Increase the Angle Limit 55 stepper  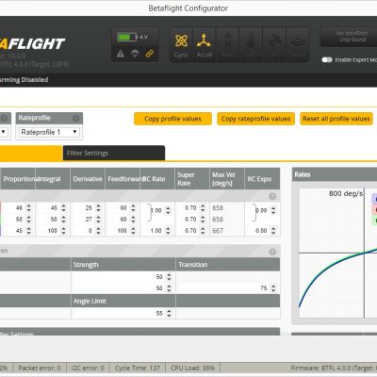[169, 311]
